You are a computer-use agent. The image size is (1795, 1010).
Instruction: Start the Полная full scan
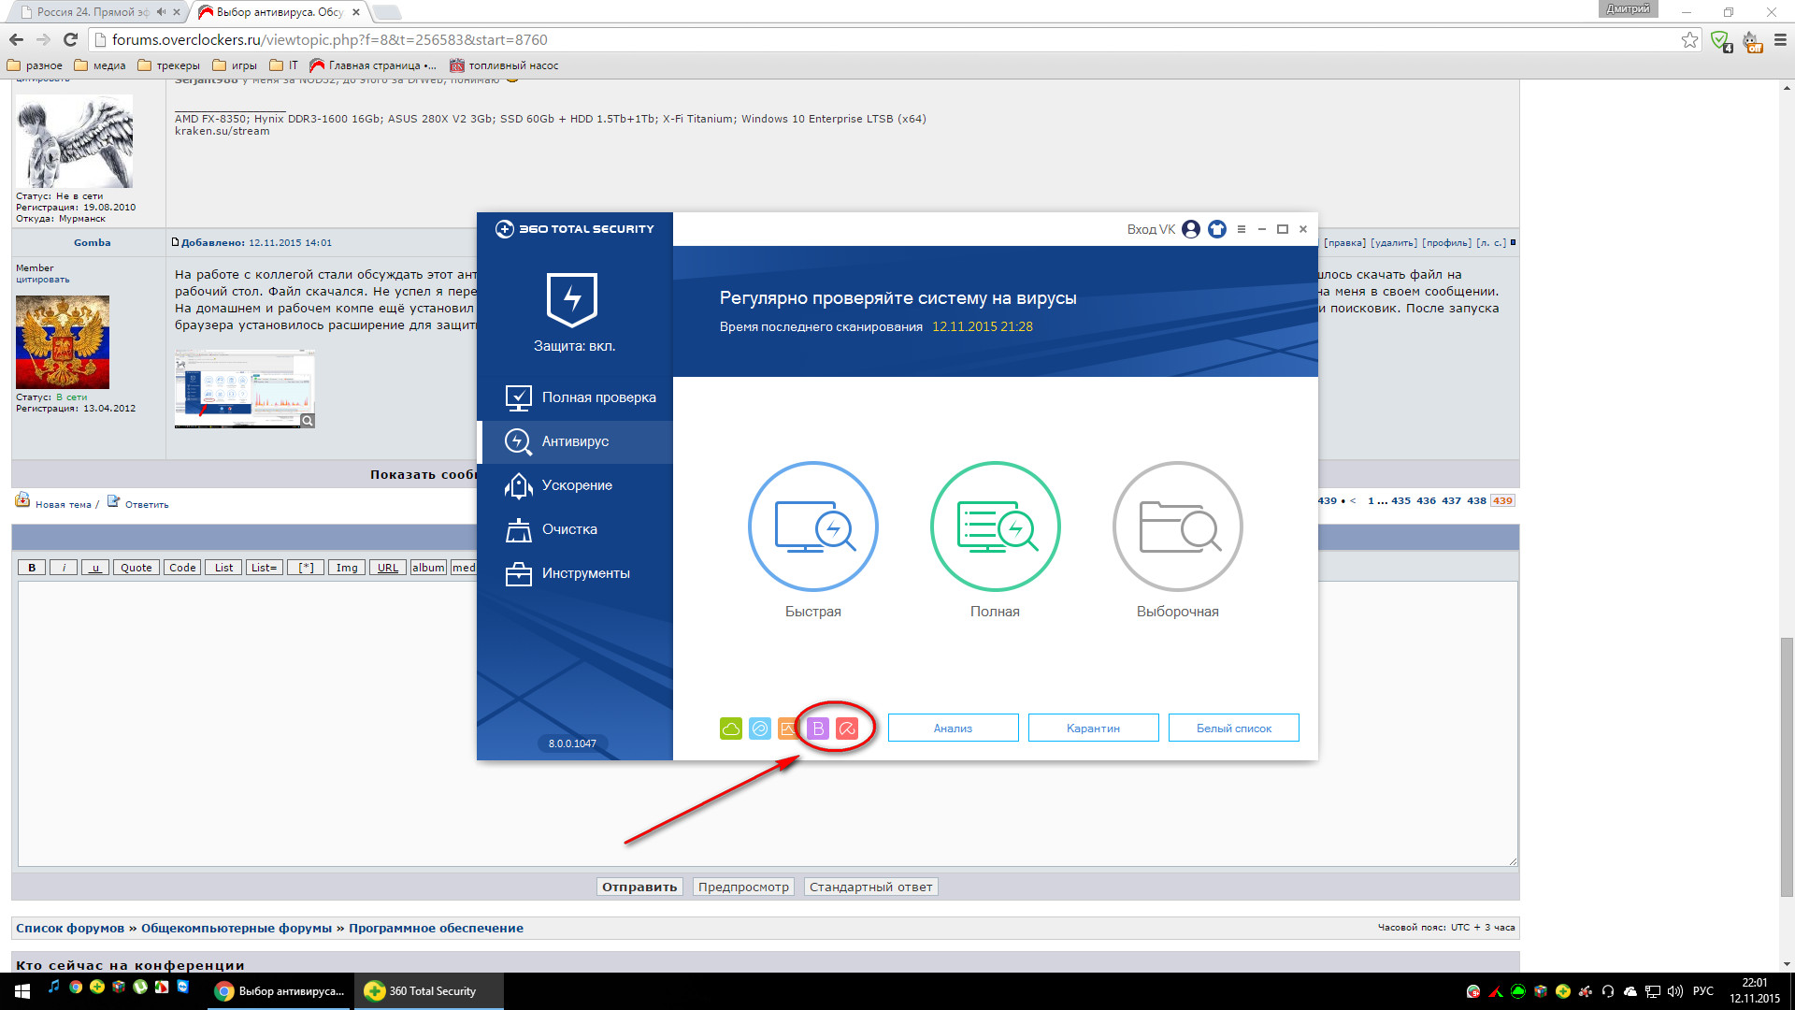coord(995,527)
